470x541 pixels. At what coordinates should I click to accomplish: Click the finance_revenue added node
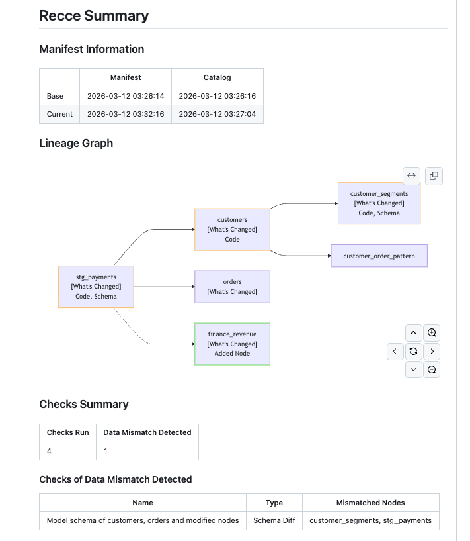click(232, 344)
